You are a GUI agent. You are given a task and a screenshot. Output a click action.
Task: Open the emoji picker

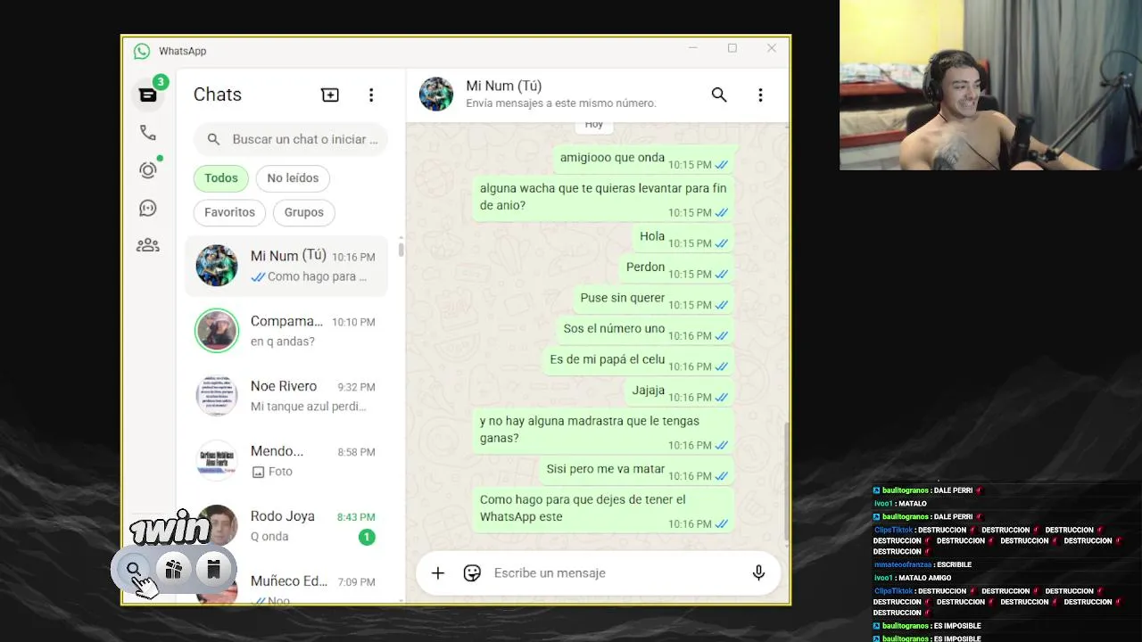coord(473,573)
